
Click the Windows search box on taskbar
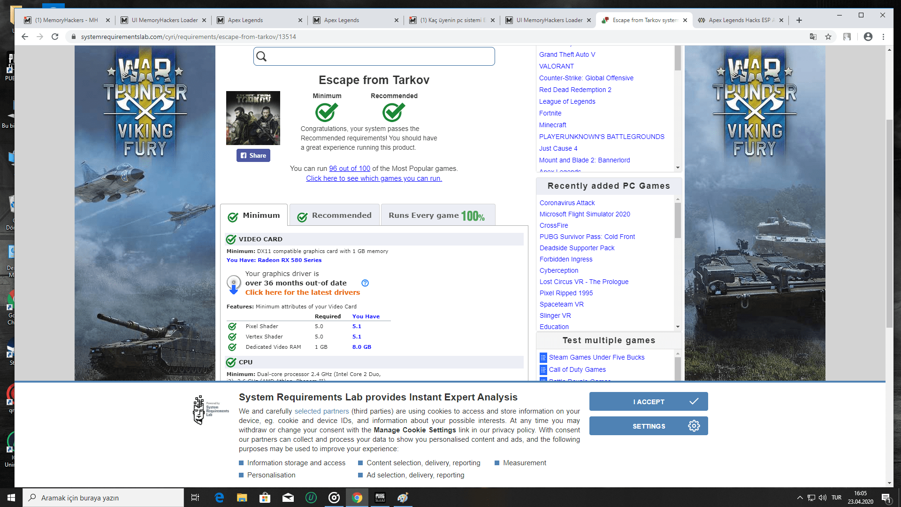[103, 498]
